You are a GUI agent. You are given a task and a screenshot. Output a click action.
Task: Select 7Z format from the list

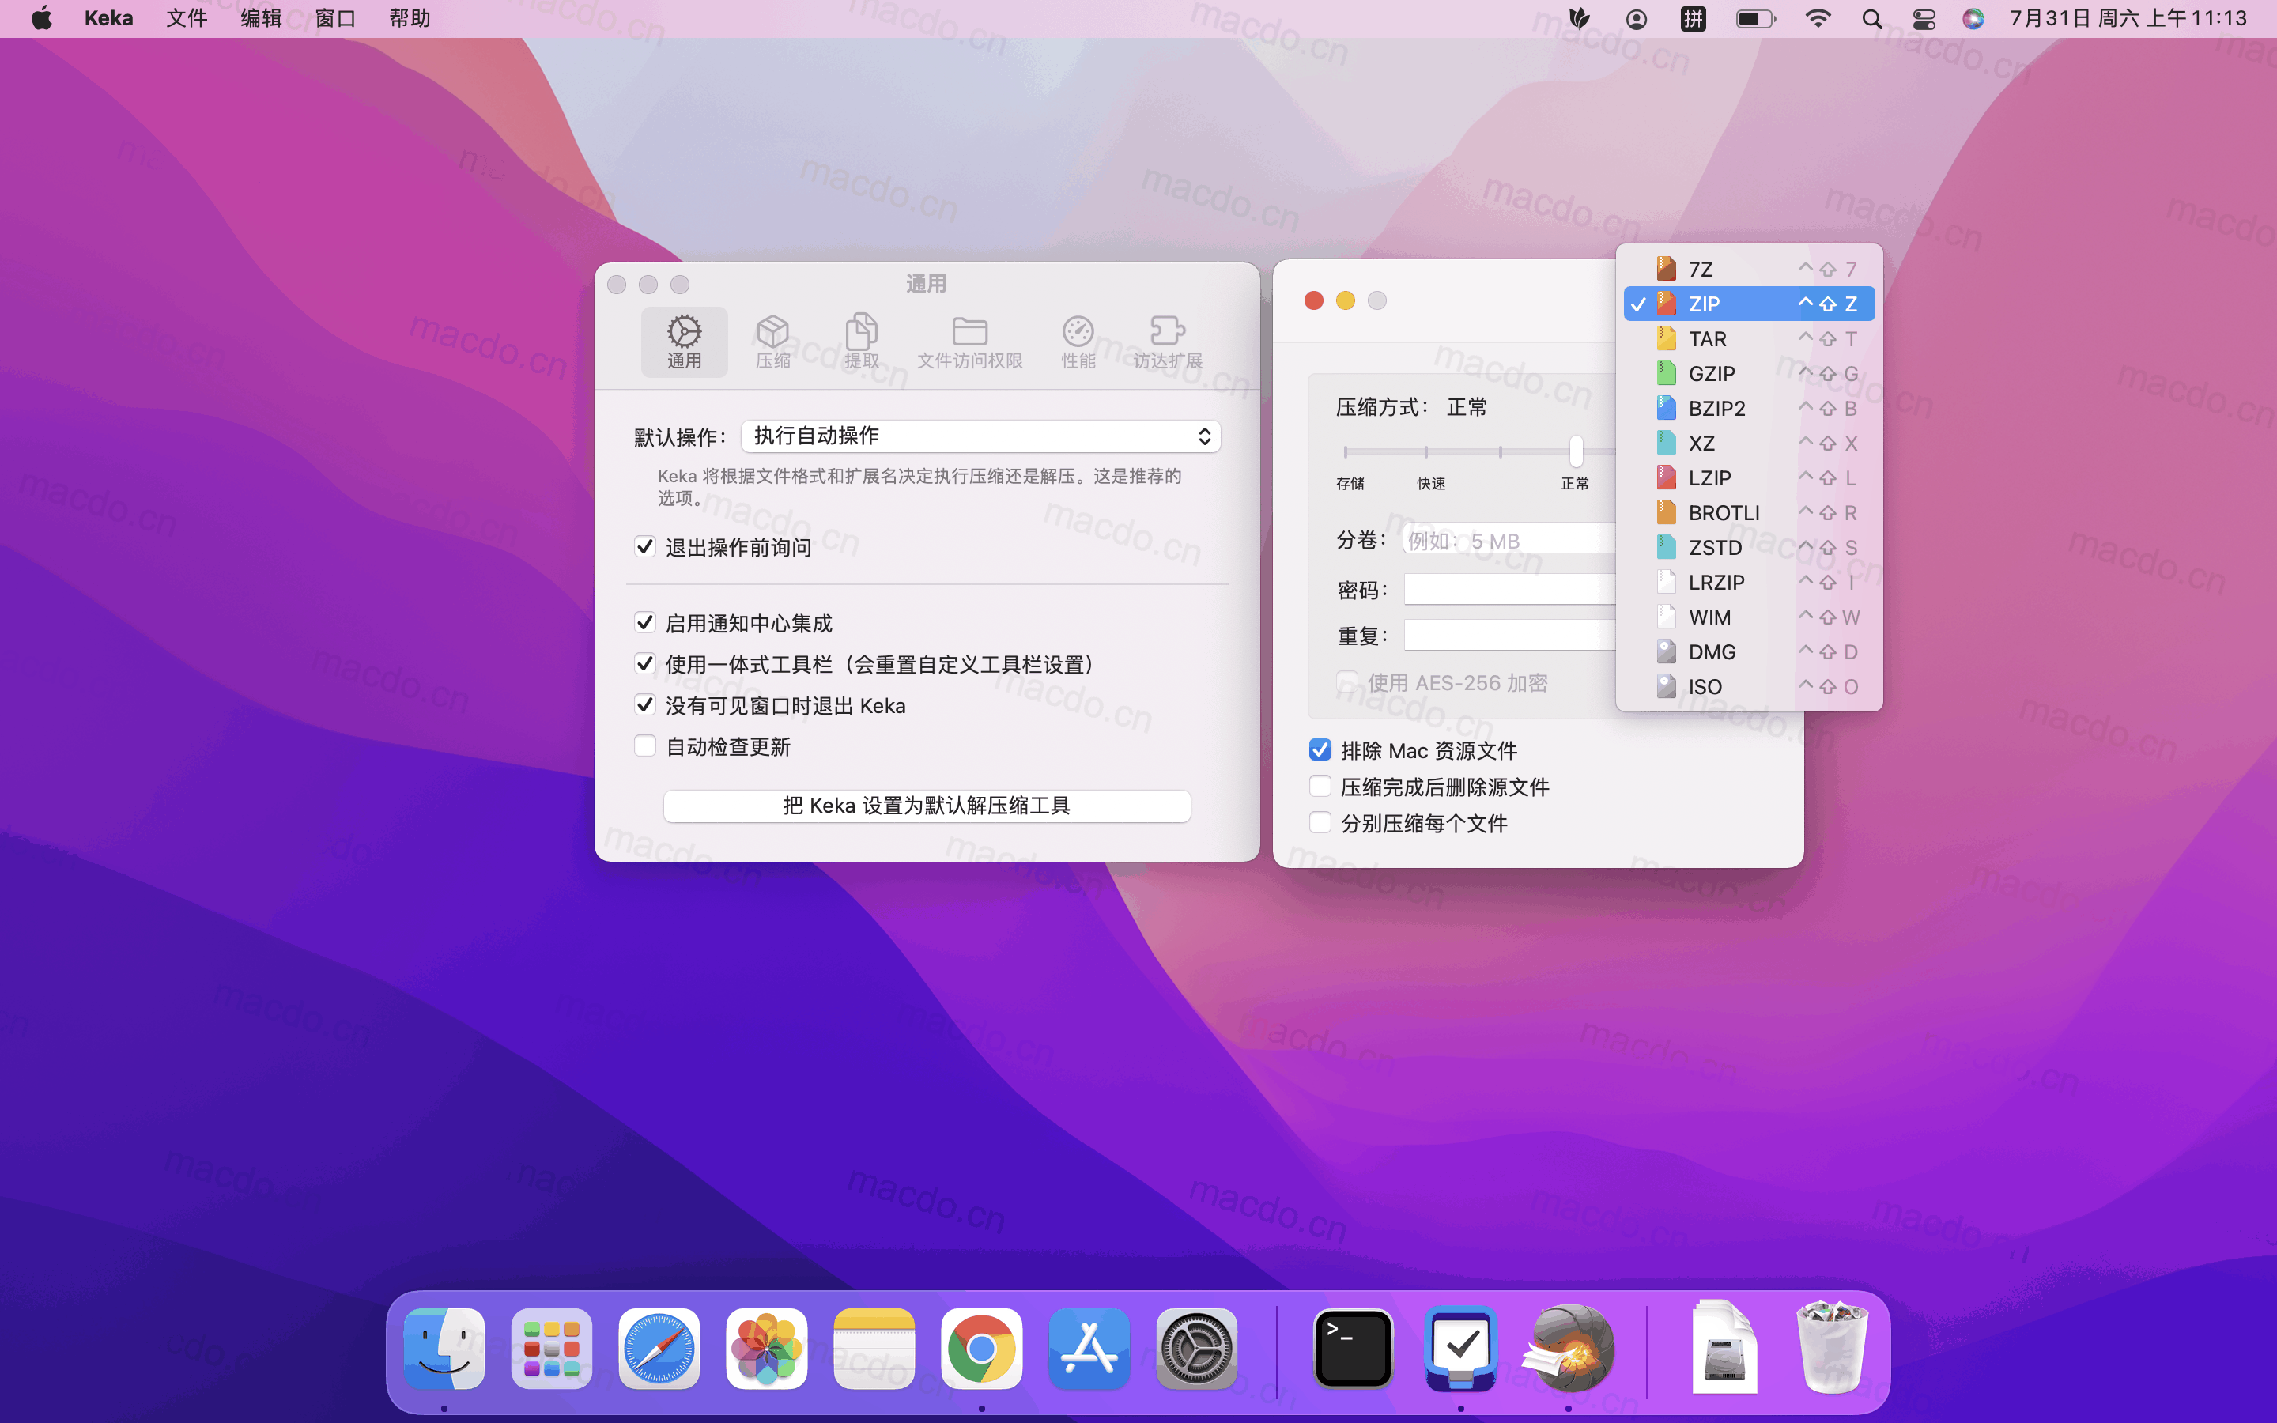tap(1749, 269)
